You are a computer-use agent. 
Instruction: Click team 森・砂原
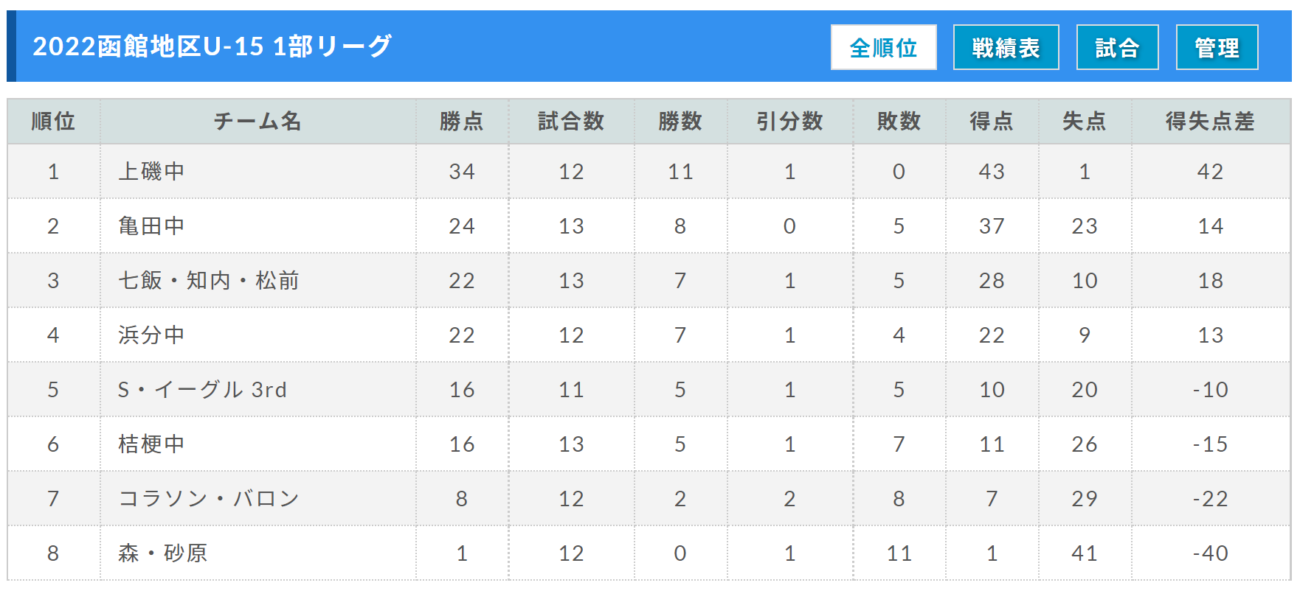(x=163, y=553)
